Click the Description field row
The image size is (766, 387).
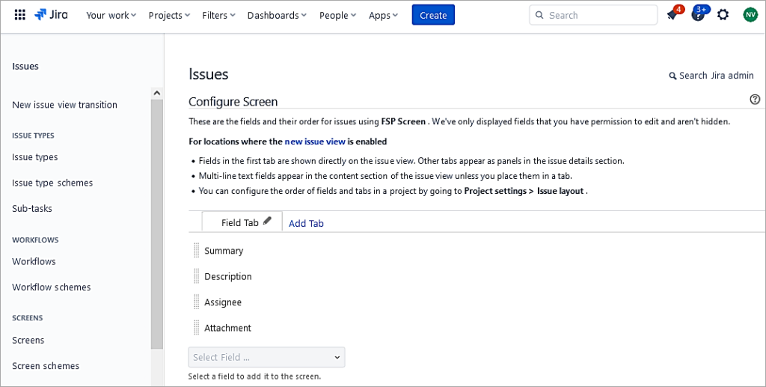(x=228, y=276)
